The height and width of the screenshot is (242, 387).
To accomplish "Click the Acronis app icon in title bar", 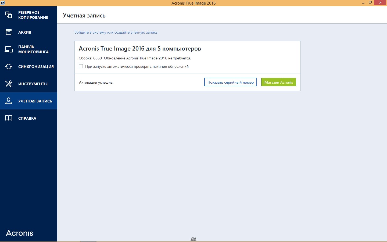I will pyautogui.click(x=3, y=3).
